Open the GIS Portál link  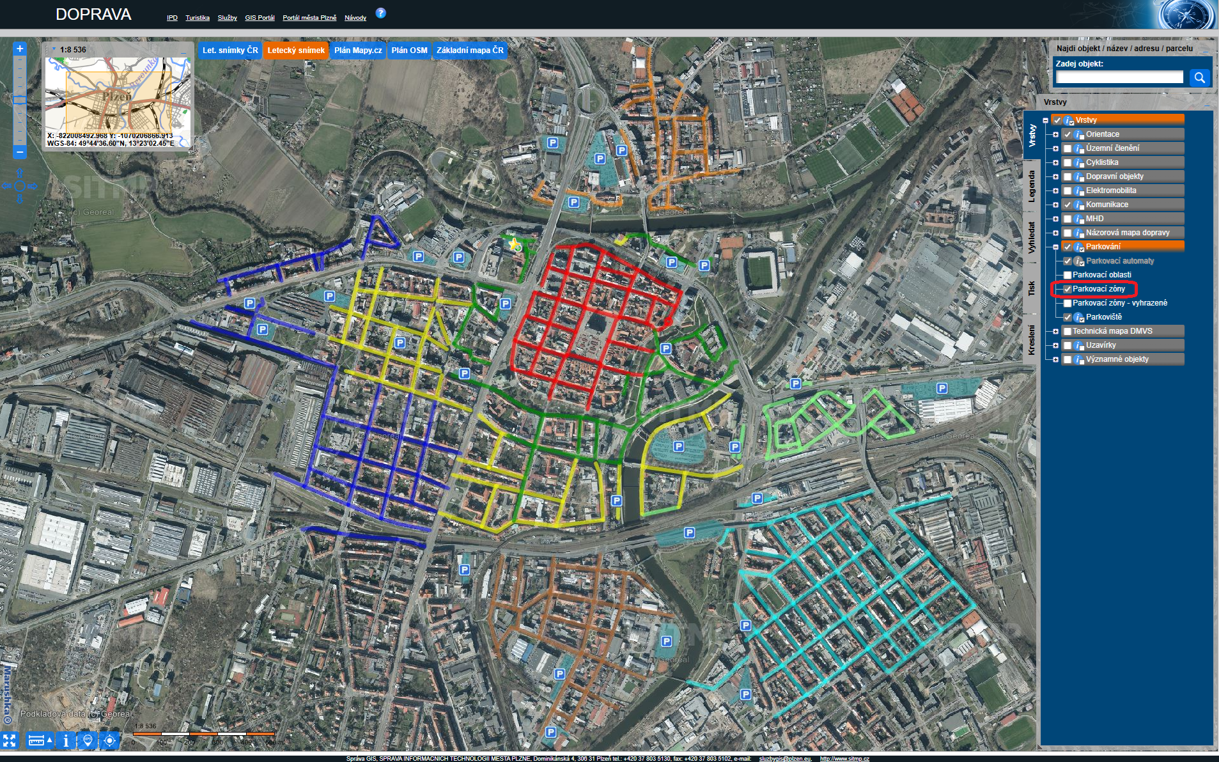(260, 18)
